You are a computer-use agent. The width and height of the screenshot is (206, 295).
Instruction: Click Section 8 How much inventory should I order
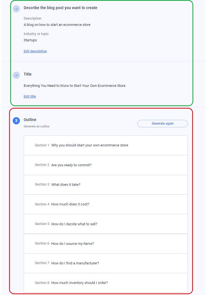pos(106,283)
